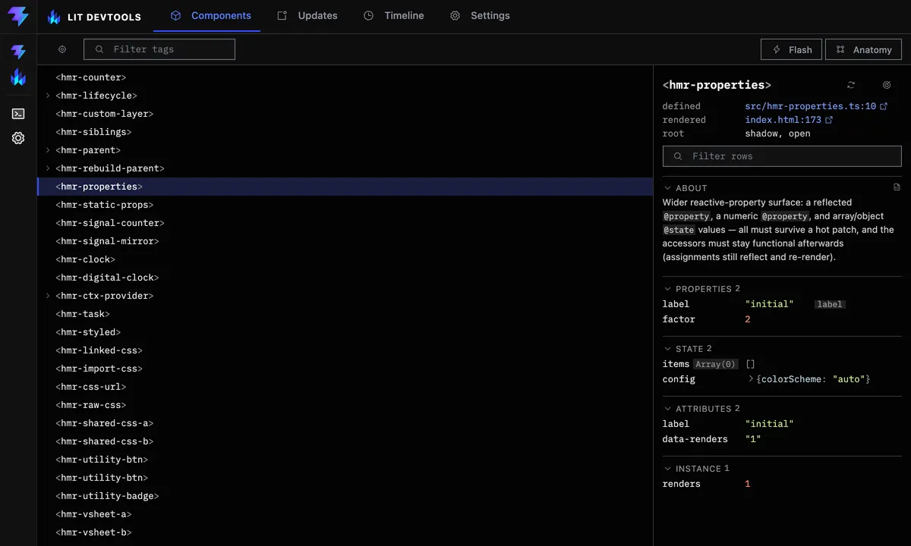Viewport: 911px width, 546px height.
Task: Click the magnifier icon in Filter rows box
Action: coord(678,156)
